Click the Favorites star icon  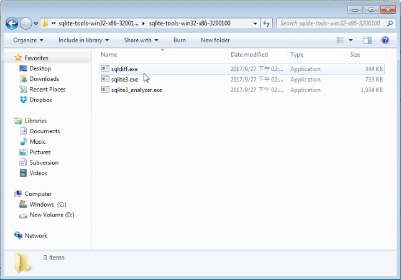point(18,58)
